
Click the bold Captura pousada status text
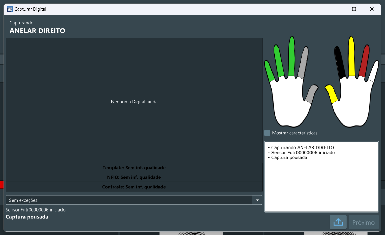(27, 217)
